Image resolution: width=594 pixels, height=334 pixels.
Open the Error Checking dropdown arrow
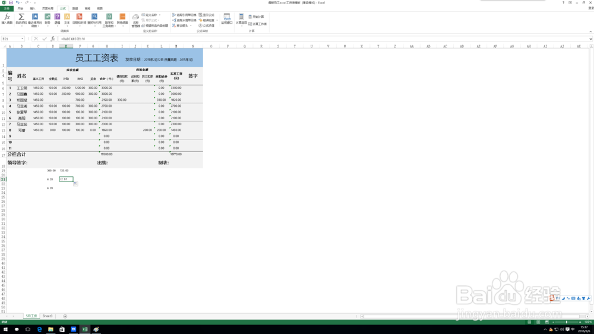click(217, 20)
